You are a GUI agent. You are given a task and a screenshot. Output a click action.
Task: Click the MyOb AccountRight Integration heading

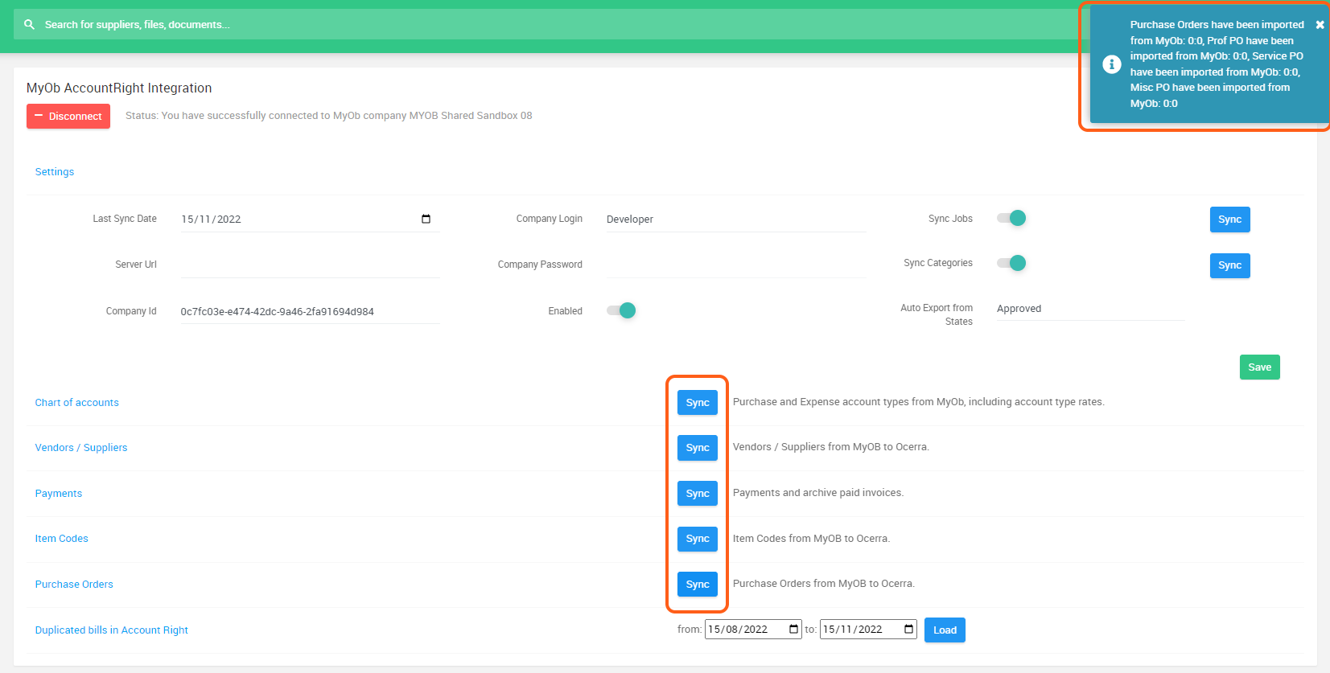(119, 88)
